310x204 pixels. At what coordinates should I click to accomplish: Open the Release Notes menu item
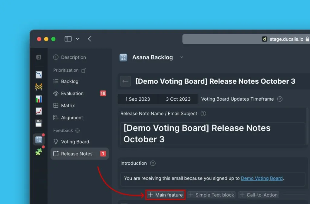[76, 154]
